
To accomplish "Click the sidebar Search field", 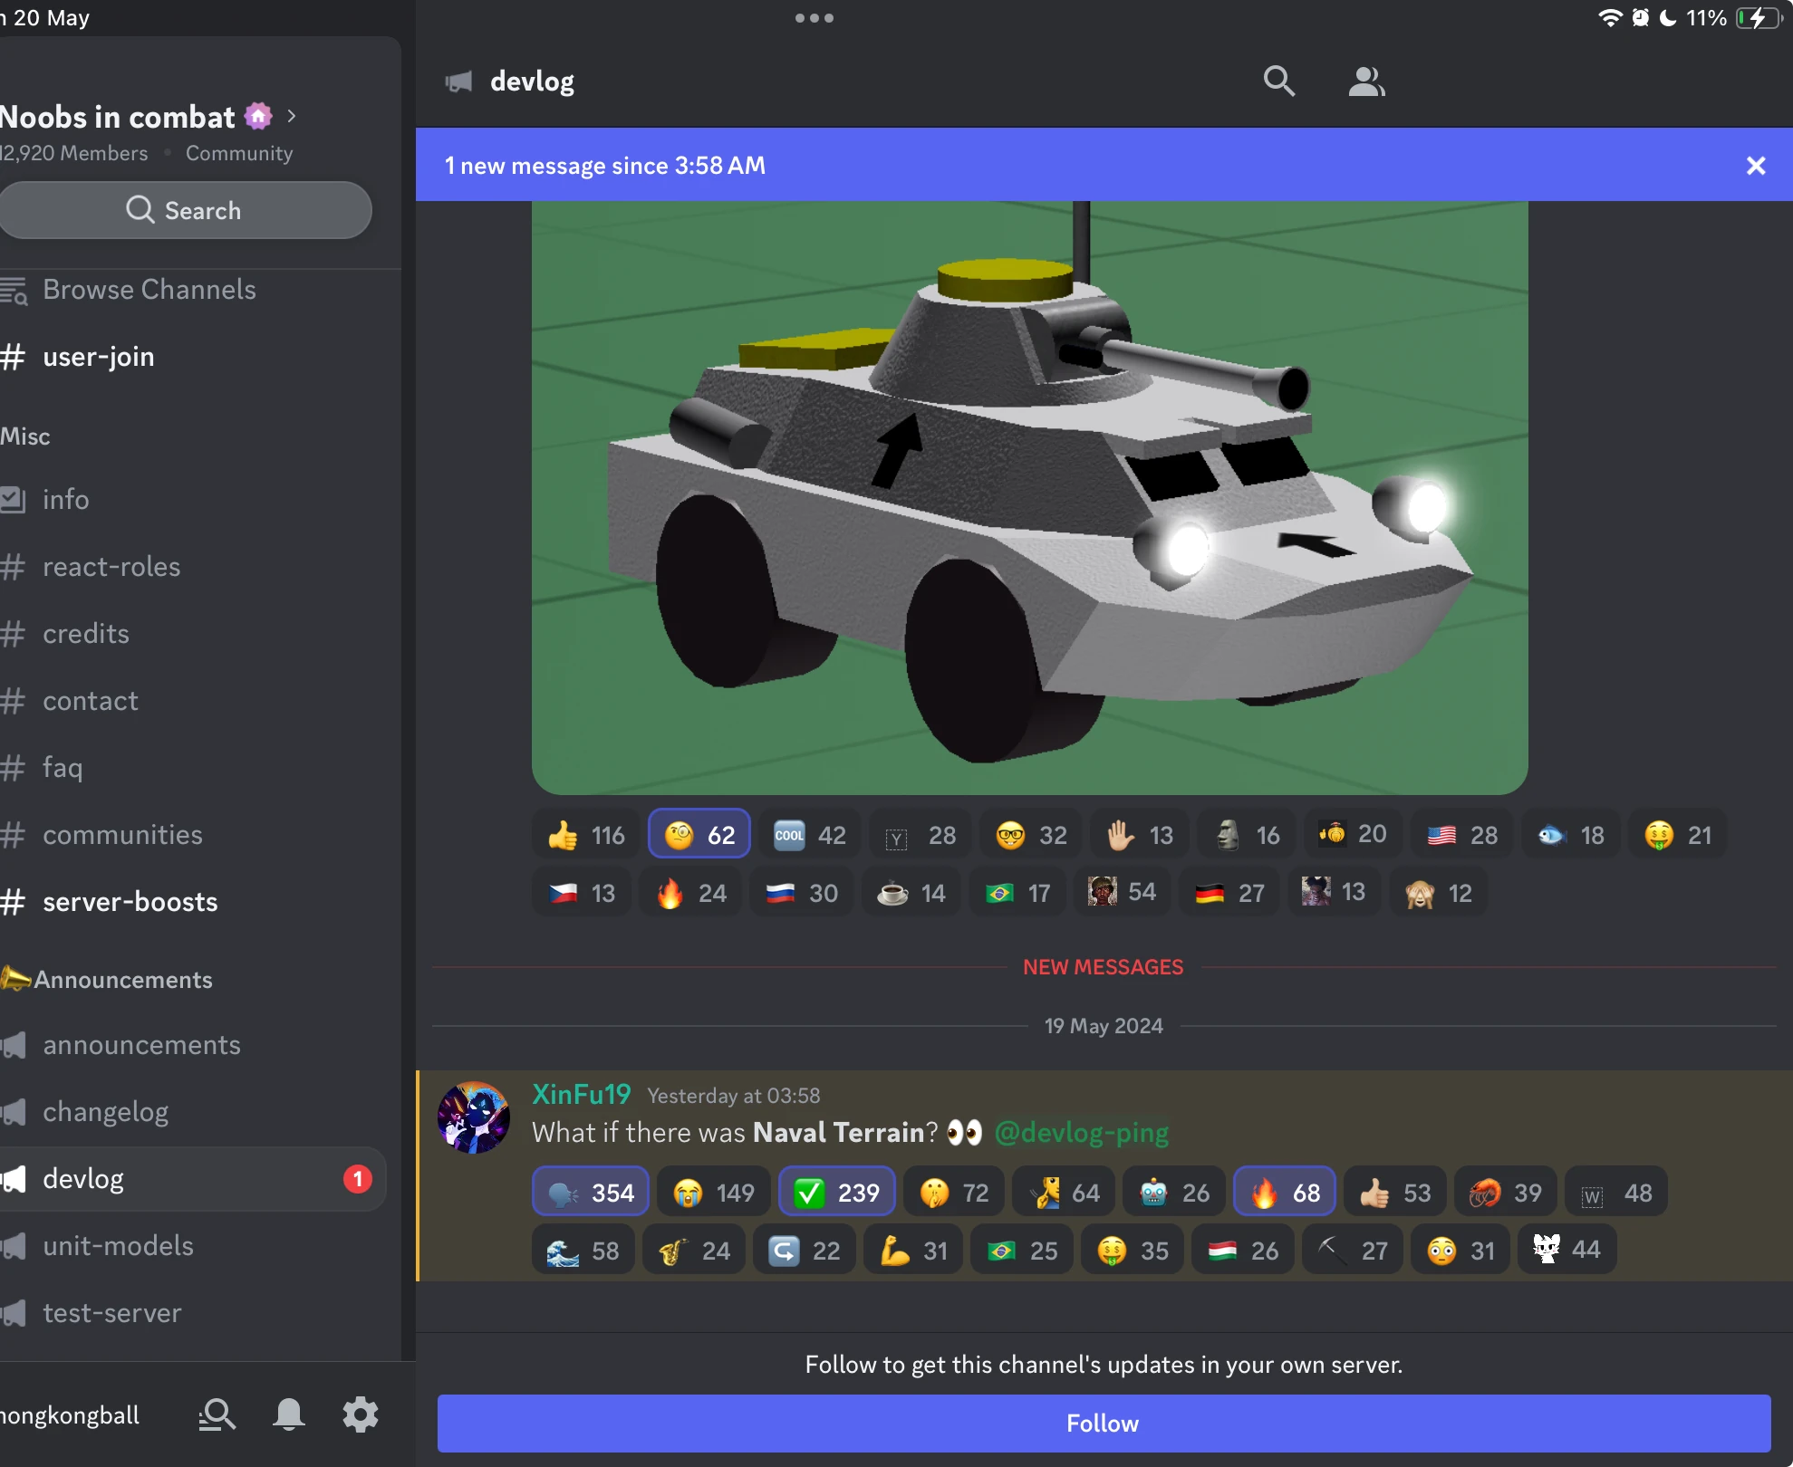I will tap(185, 210).
